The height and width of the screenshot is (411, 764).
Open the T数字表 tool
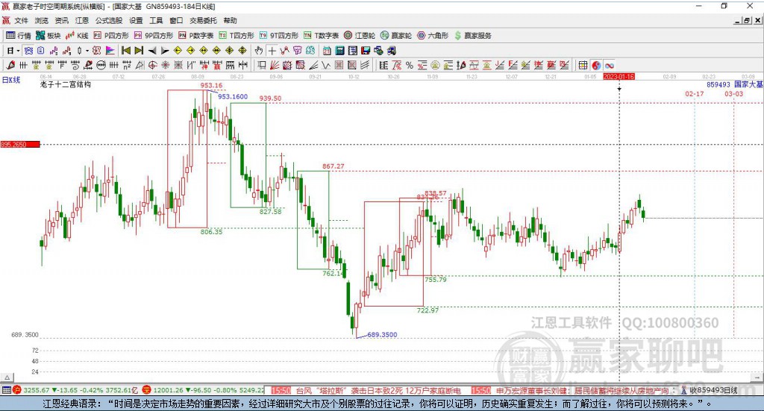point(321,36)
